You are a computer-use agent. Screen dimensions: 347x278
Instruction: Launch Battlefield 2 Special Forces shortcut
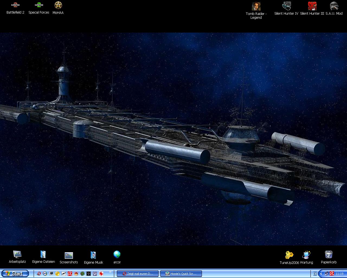pyautogui.click(x=39, y=8)
